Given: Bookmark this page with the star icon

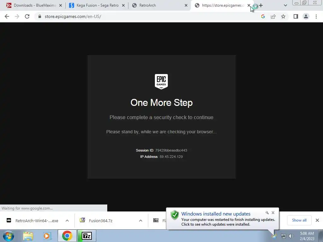Looking at the screenshot, I should (x=283, y=16).
